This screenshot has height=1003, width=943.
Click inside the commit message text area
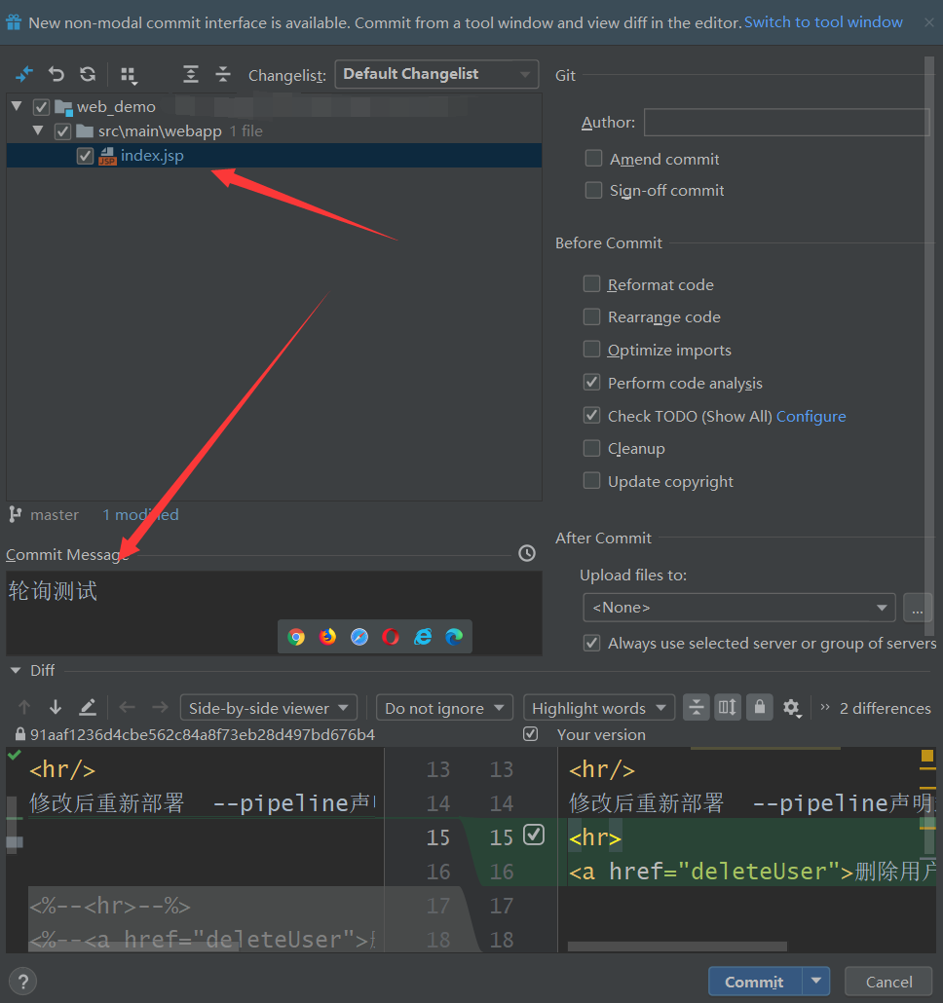coord(274,613)
